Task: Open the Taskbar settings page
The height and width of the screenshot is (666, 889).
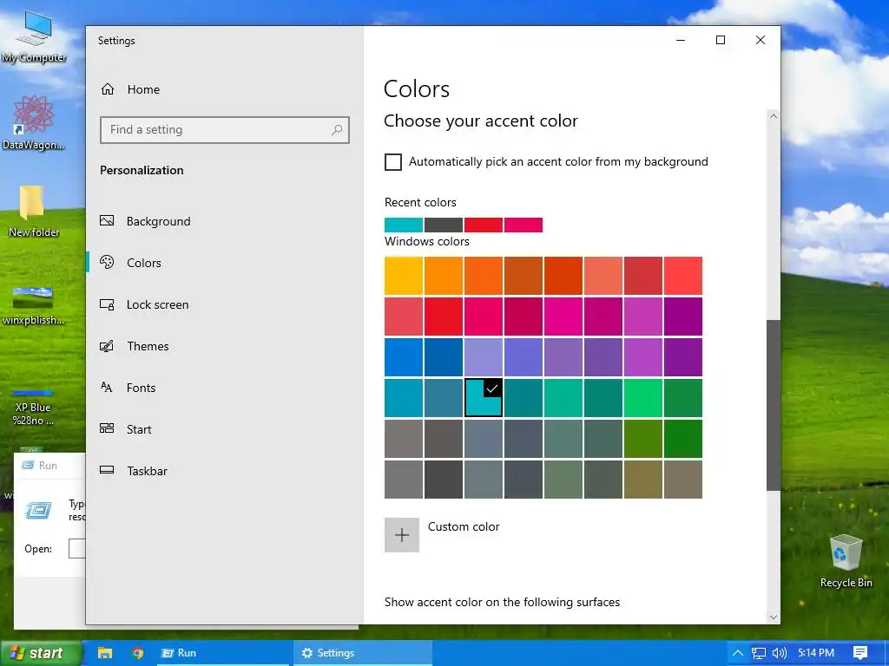Action: point(134,471)
